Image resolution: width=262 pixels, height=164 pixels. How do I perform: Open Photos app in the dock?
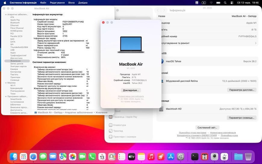(73, 157)
